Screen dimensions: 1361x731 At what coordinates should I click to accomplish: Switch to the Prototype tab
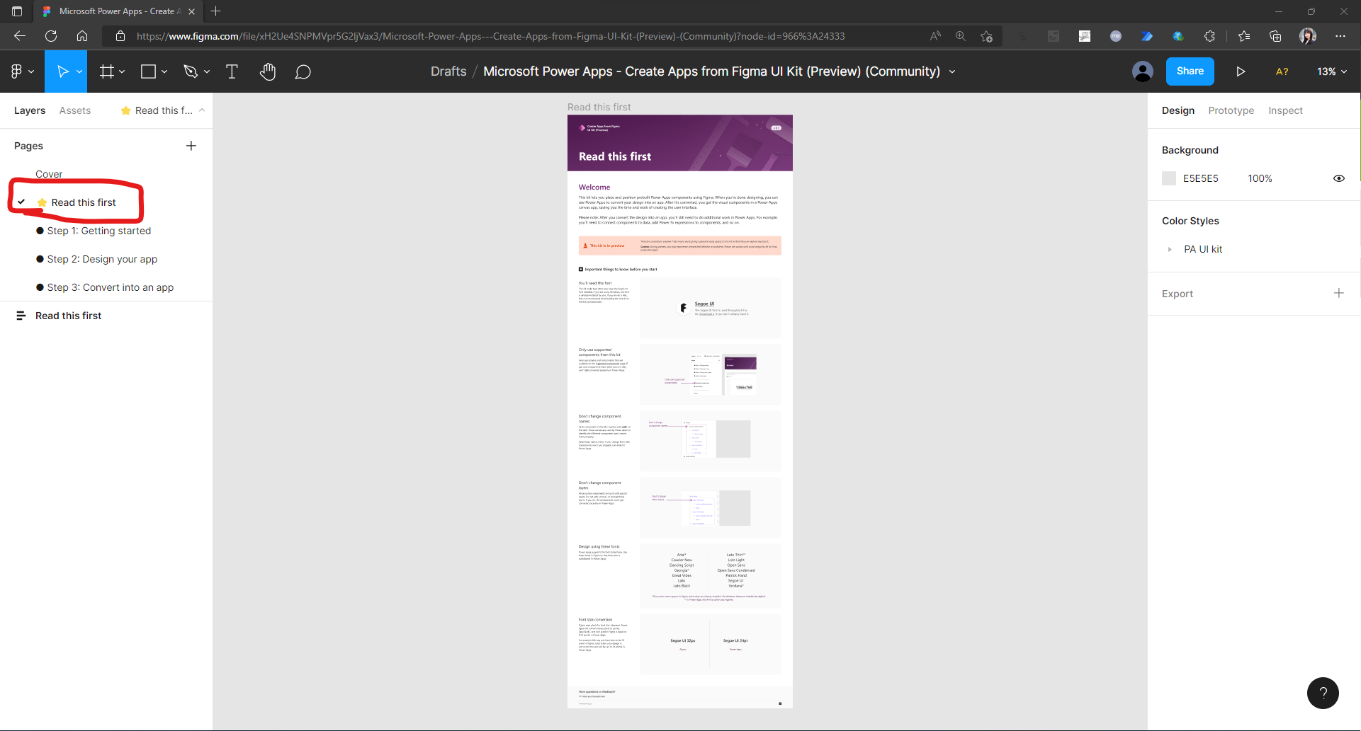1231,110
